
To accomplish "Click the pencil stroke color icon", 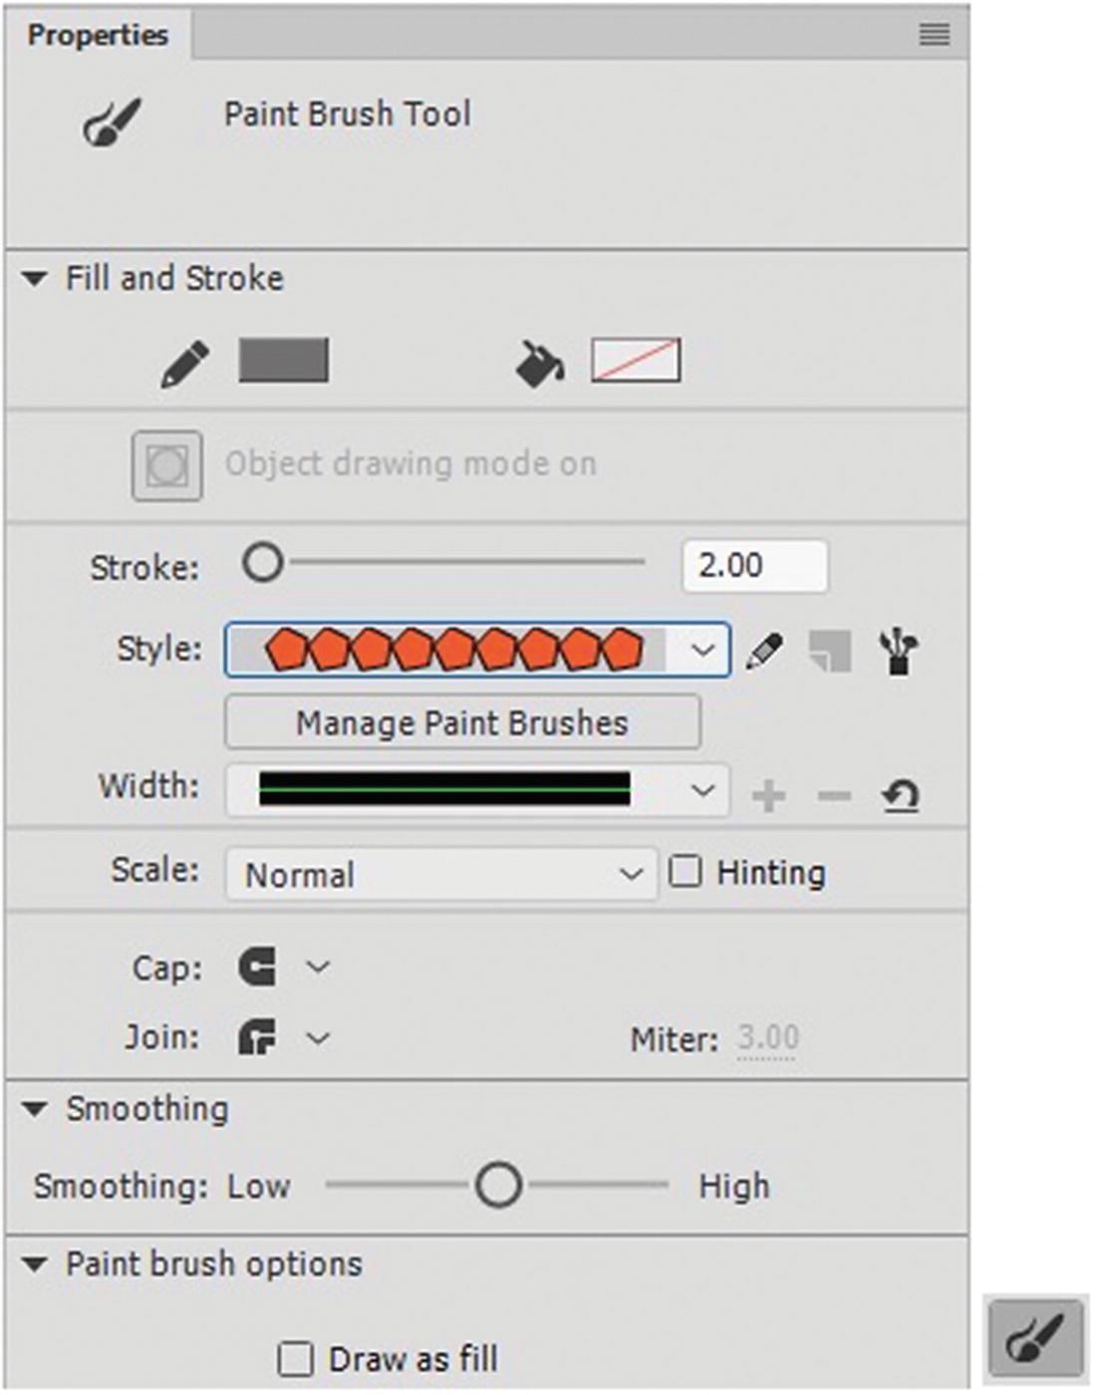I will (185, 363).
